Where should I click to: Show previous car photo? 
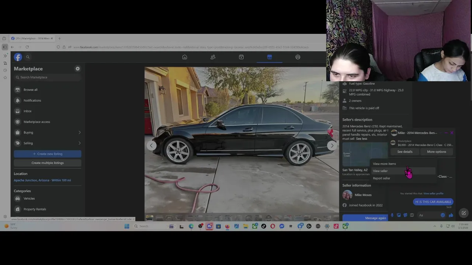[151, 145]
